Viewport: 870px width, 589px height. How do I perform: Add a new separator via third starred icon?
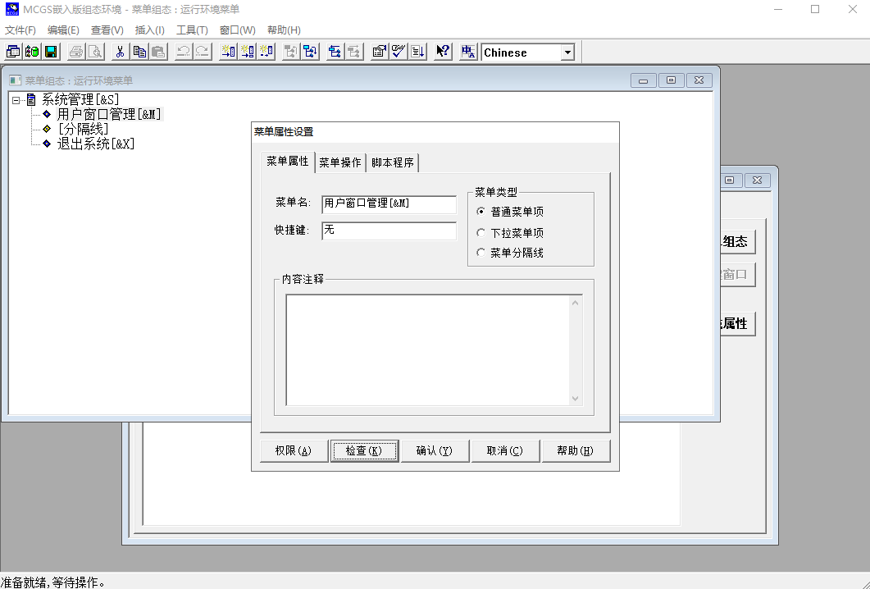[x=266, y=52]
